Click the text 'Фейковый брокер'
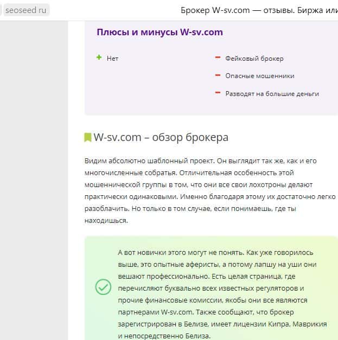The image size is (338, 340). click(x=254, y=59)
